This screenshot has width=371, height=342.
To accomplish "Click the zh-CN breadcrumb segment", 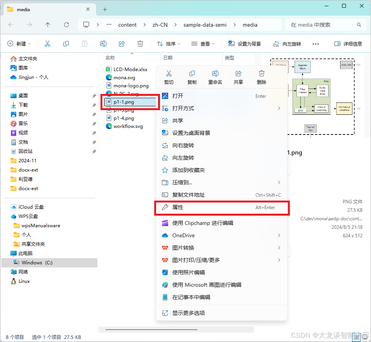I will (x=160, y=25).
